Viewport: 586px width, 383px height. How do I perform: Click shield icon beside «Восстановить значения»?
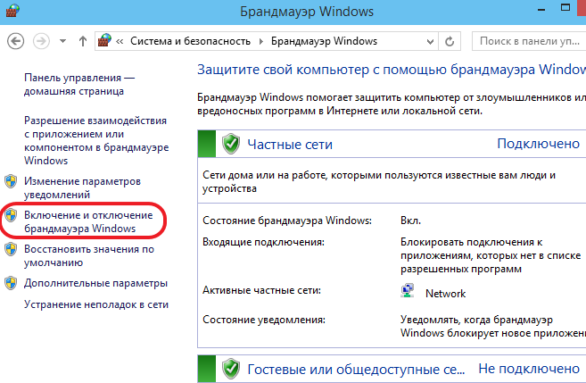pos(11,249)
